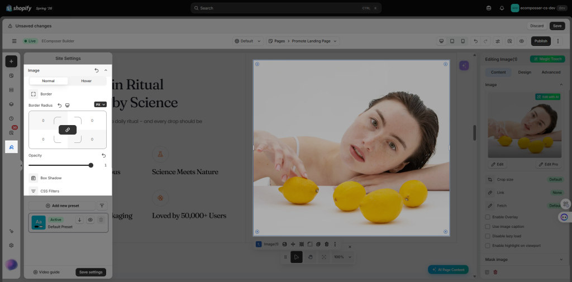Enable the Enable Overlay checkbox
The width and height of the screenshot is (572, 282).
[x=487, y=217]
